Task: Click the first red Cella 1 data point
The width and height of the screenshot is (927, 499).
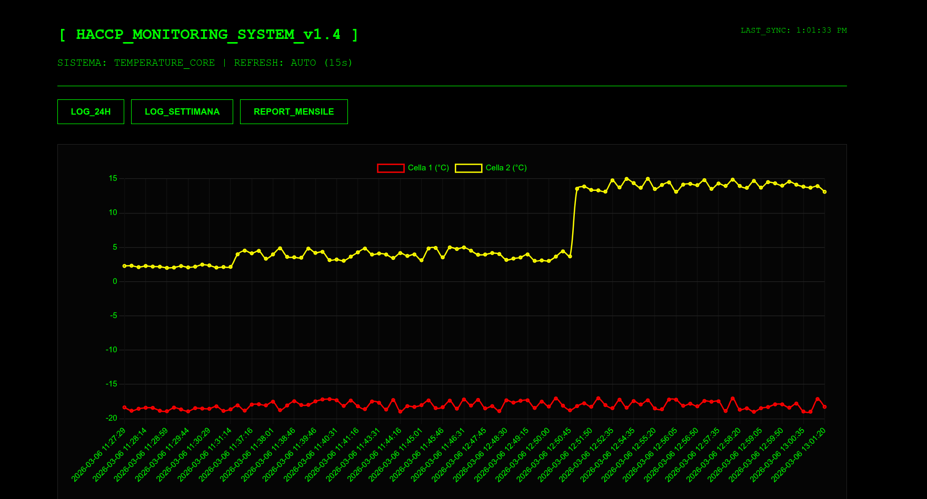Action: [125, 408]
